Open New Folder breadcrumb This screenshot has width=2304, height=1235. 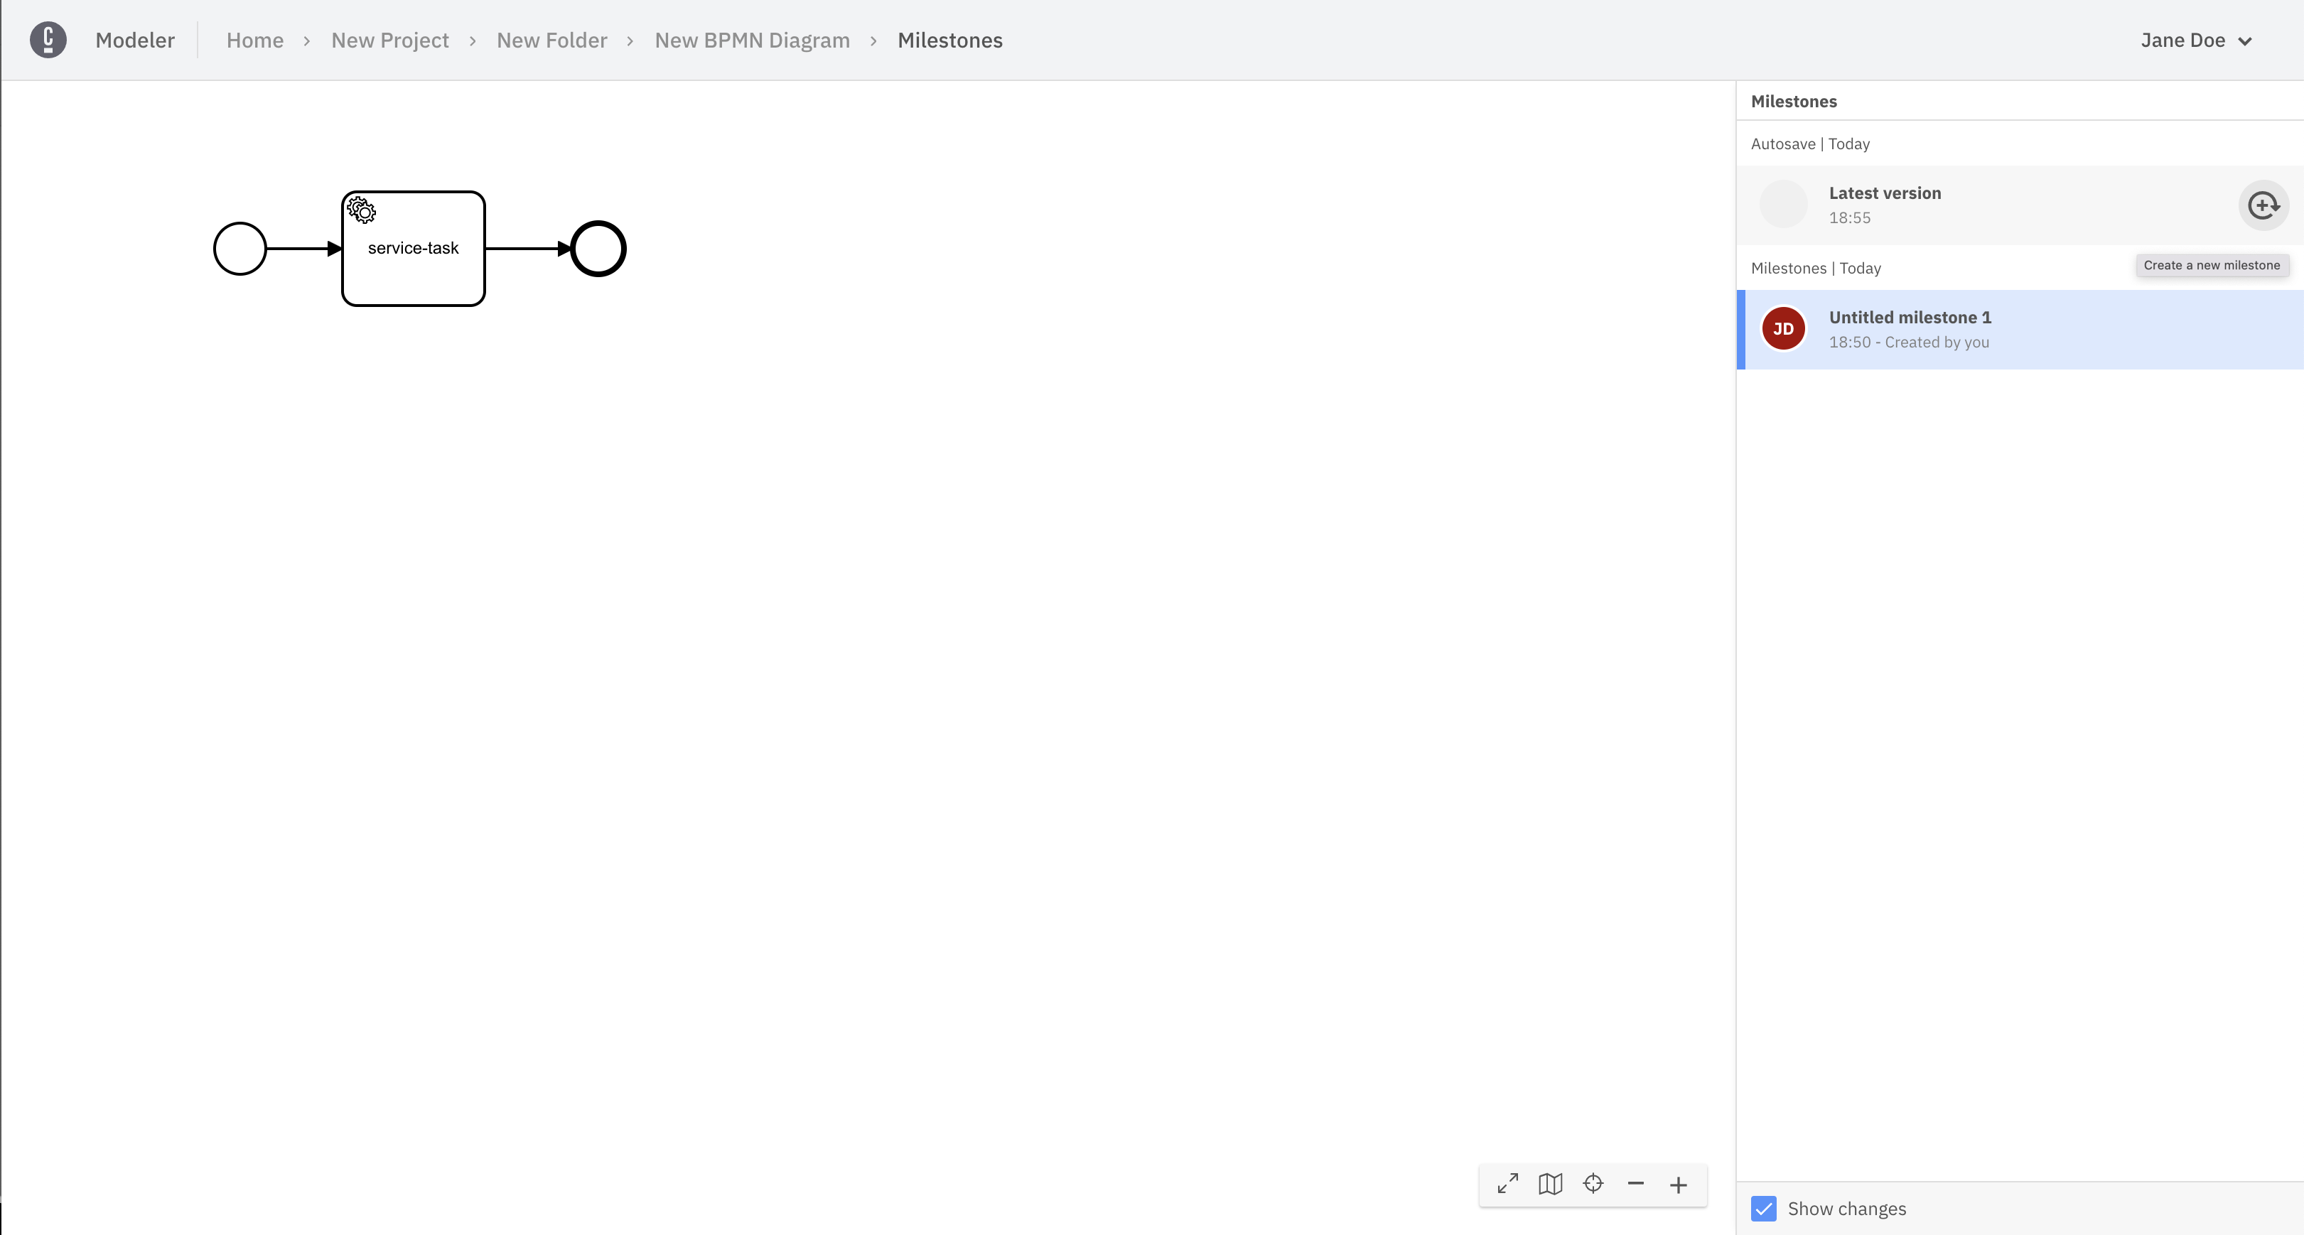point(551,41)
